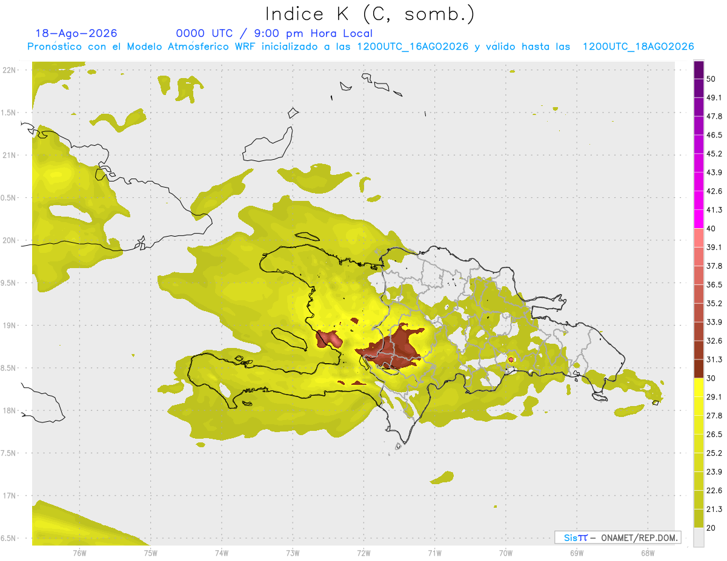Click the longitude axis label '68W'
727x561 pixels.
(x=648, y=553)
